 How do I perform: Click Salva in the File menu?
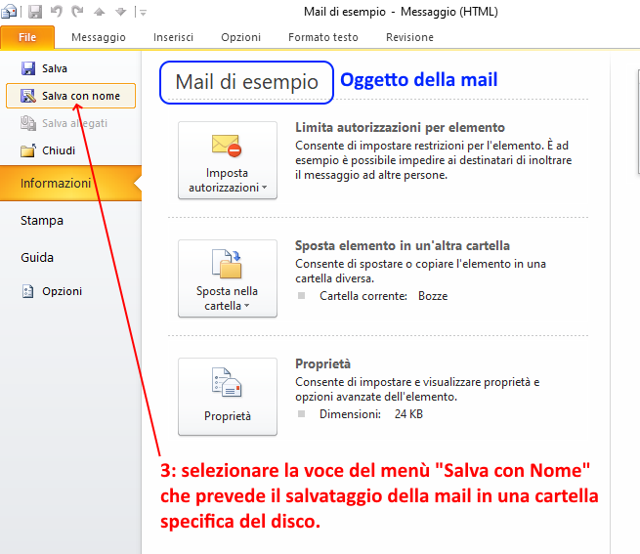pos(70,68)
